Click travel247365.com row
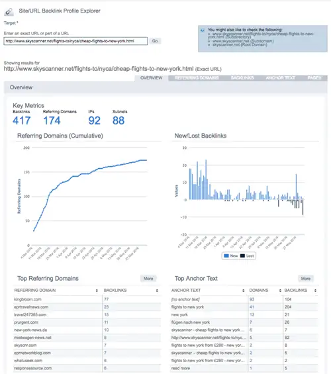This screenshot has width=331, height=374. pyautogui.click(x=87, y=314)
